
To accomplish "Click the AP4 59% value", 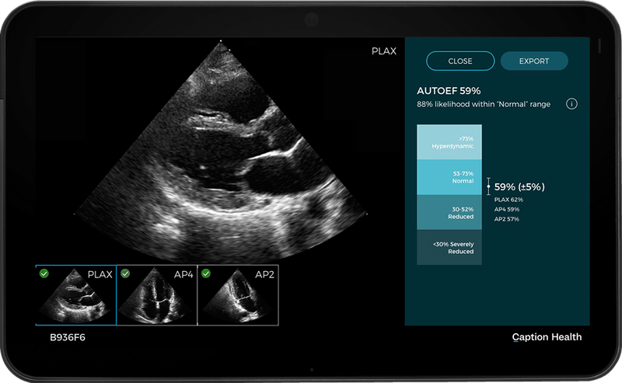I will tap(507, 209).
